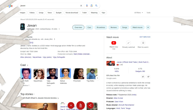
Task: Open the Vijay Sethupathi related link
Action: pyautogui.click(x=59, y=57)
